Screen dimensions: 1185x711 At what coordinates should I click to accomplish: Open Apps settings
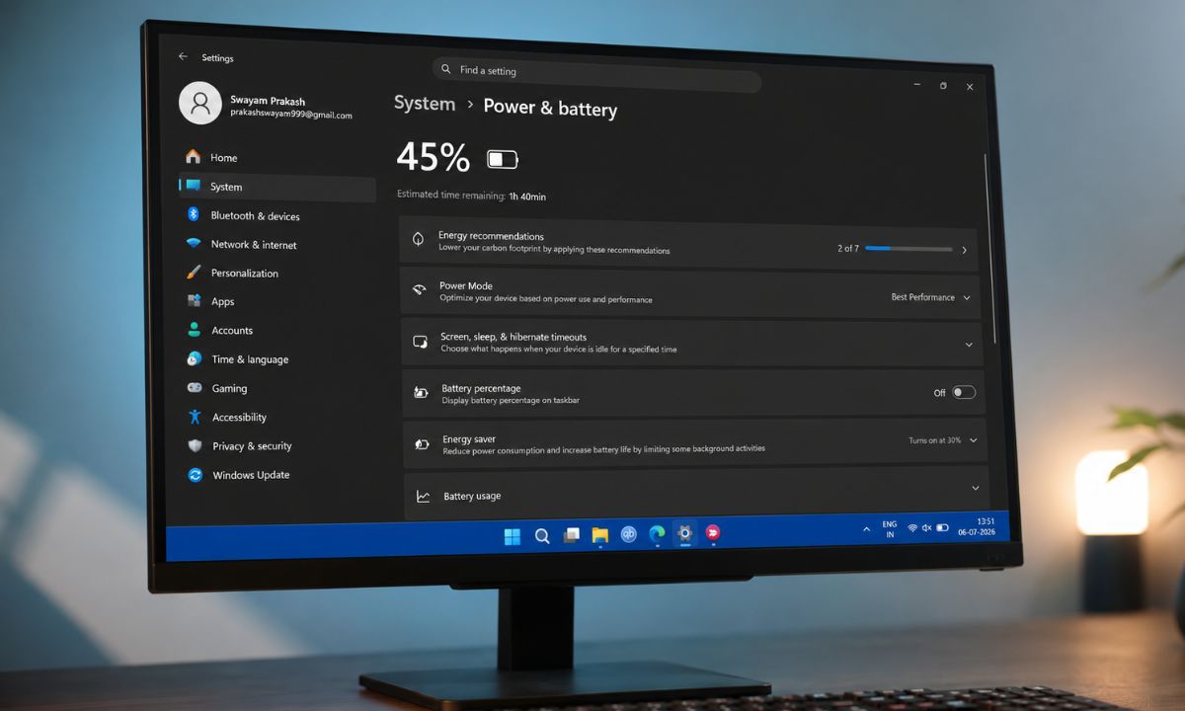pyautogui.click(x=279, y=302)
